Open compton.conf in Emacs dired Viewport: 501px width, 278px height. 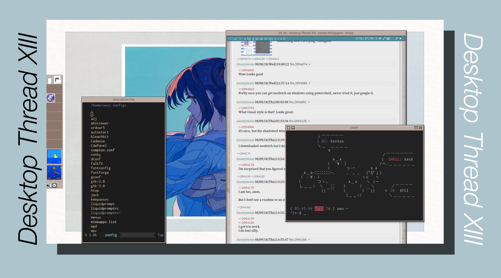tap(103, 150)
